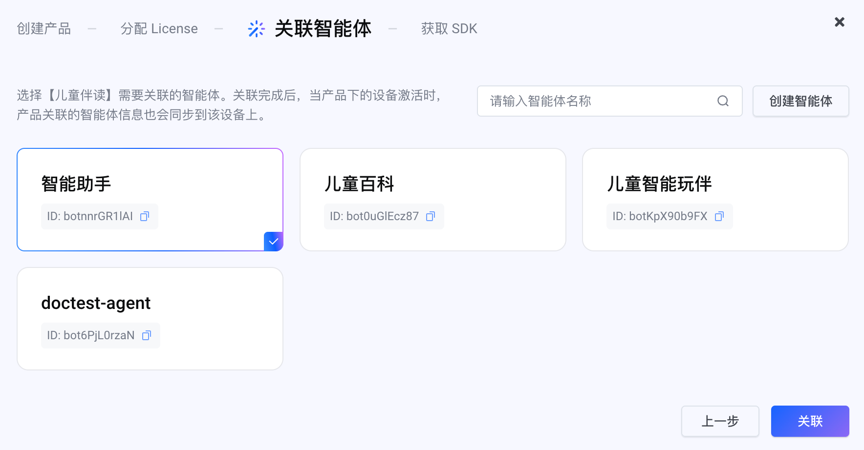The height and width of the screenshot is (450, 864).
Task: Go to the 分配 License step
Action: [x=159, y=29]
